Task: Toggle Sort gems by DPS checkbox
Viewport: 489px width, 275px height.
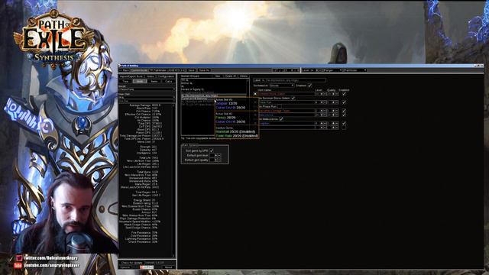Action: click(x=212, y=150)
